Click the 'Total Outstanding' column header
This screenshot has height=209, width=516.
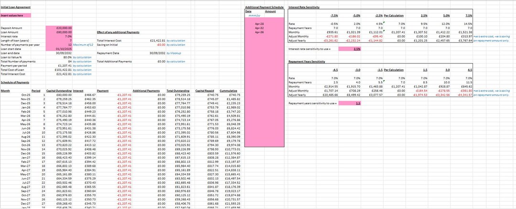click(x=178, y=90)
